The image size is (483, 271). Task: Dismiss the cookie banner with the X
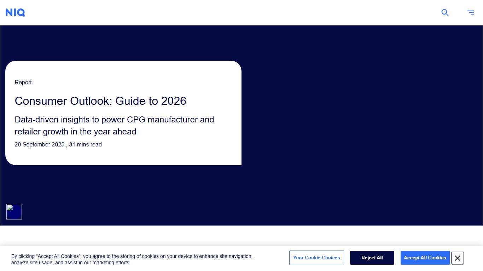pyautogui.click(x=457, y=258)
